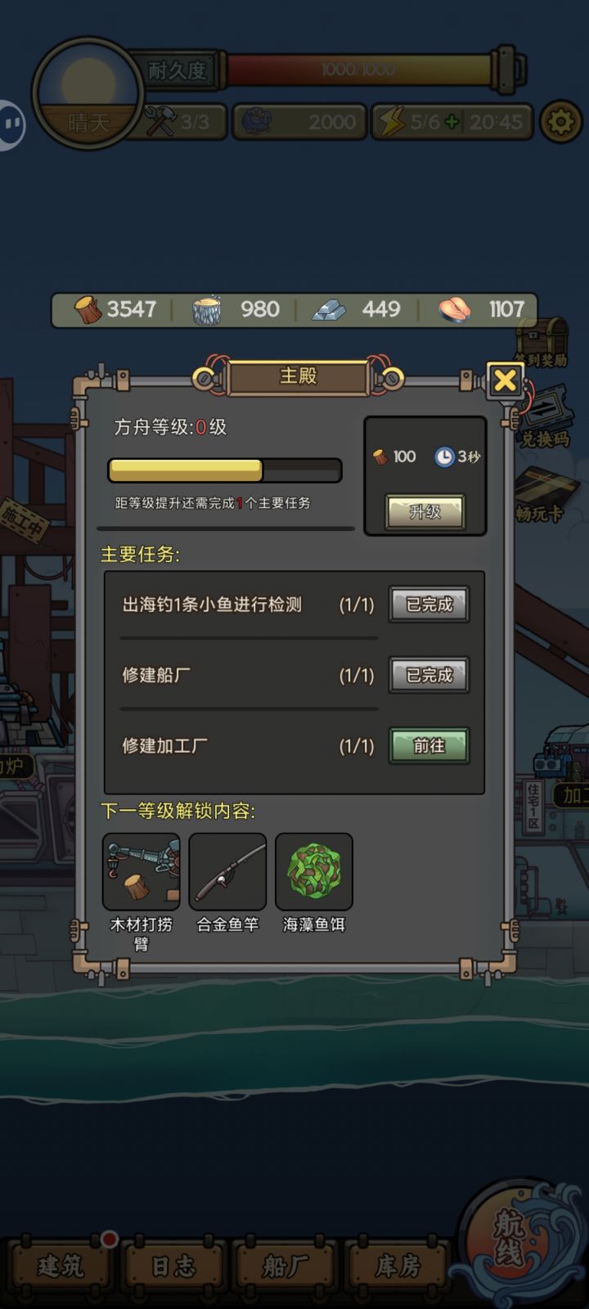
Task: Tap the lightning energy icon
Action: coord(392,122)
